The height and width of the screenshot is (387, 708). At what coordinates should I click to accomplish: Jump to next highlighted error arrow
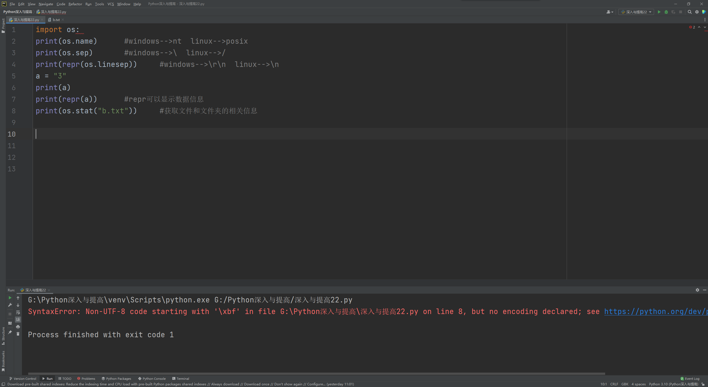[x=705, y=27]
